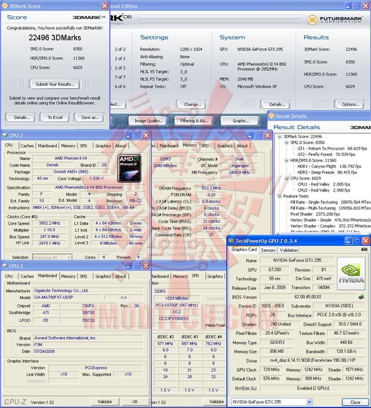The width and height of the screenshot is (371, 408).
Task: Click Save as... button
Action: (x=90, y=117)
